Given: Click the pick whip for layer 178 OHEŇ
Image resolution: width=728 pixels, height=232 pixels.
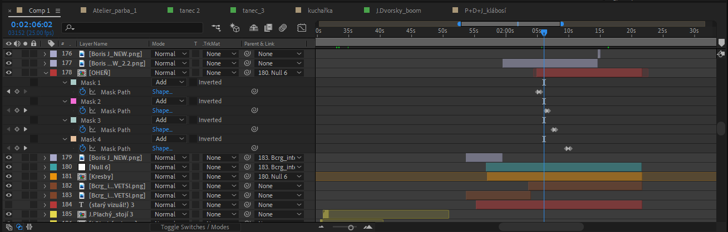Looking at the screenshot, I should (248, 73).
